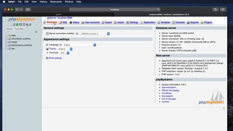Go to phpMyAdmin home via house icon

14,25
